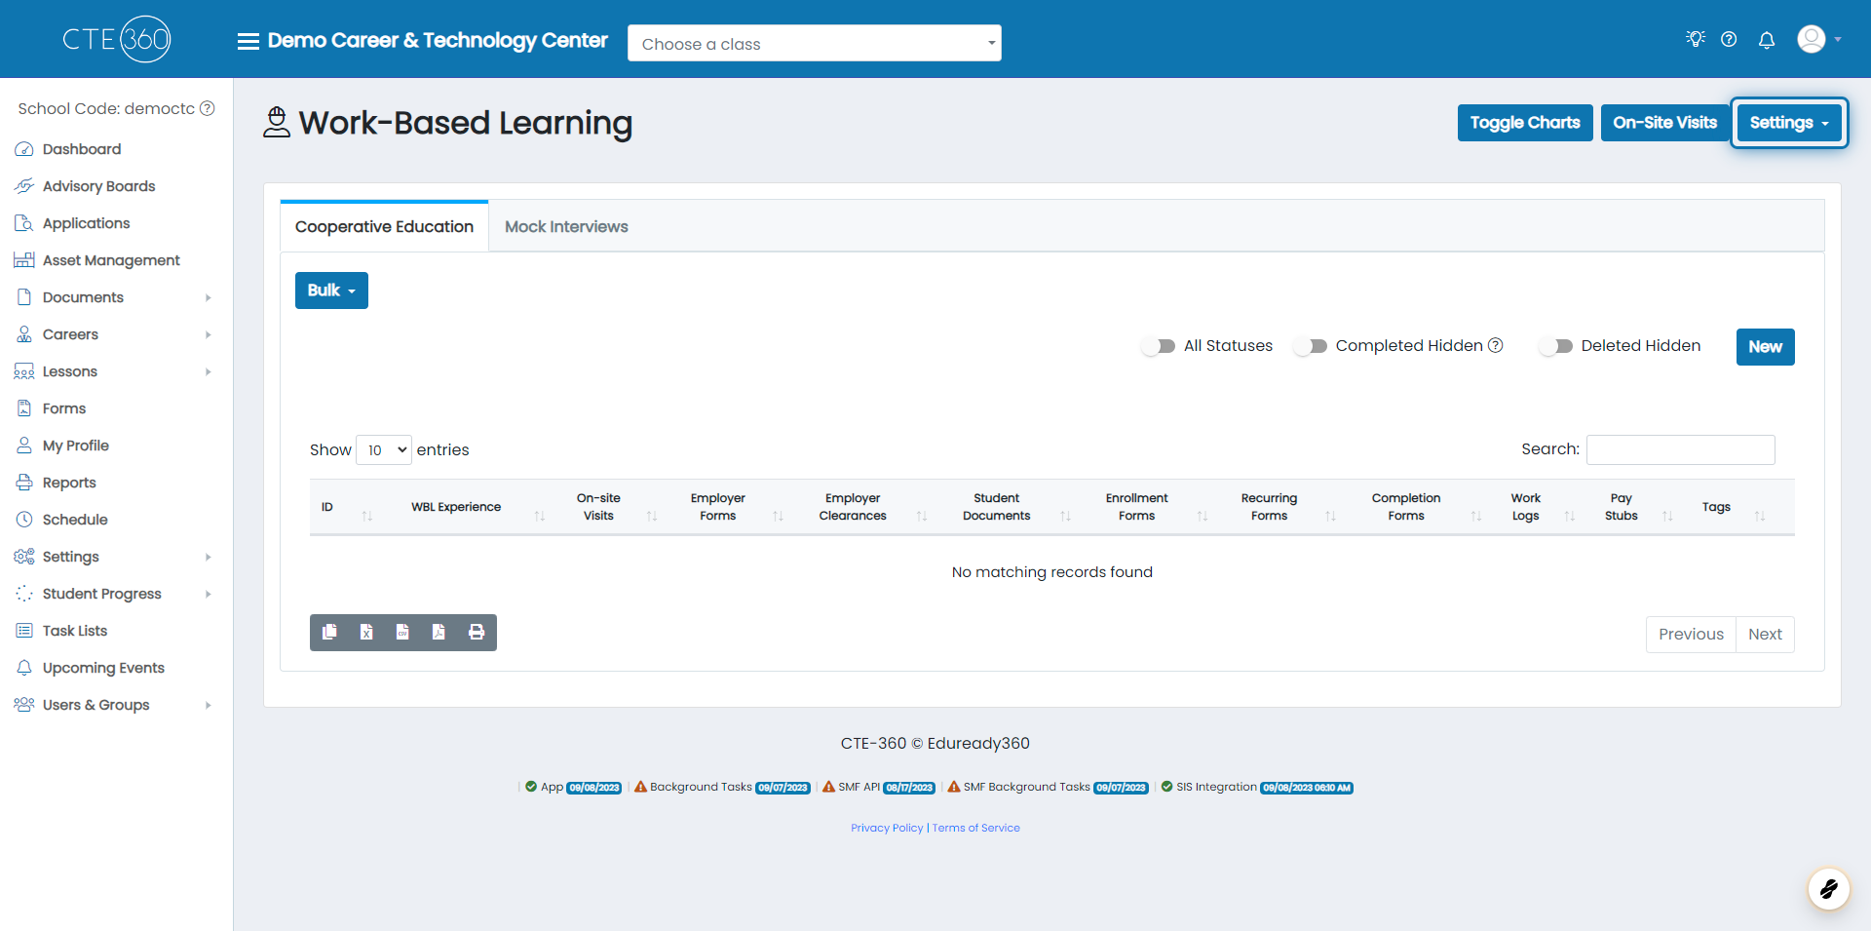
Task: Click the On-Site Visits button
Action: (1664, 123)
